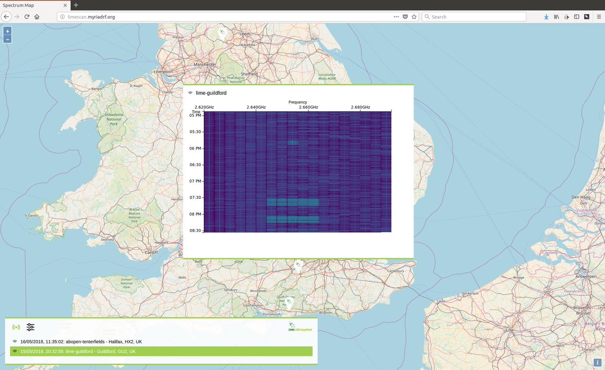Image resolution: width=605 pixels, height=370 pixels.
Task: Zoom the map in with the plus control
Action: [7, 31]
